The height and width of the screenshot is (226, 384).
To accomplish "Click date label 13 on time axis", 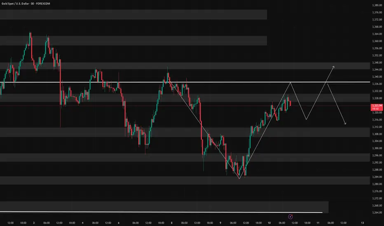I will [363, 223].
